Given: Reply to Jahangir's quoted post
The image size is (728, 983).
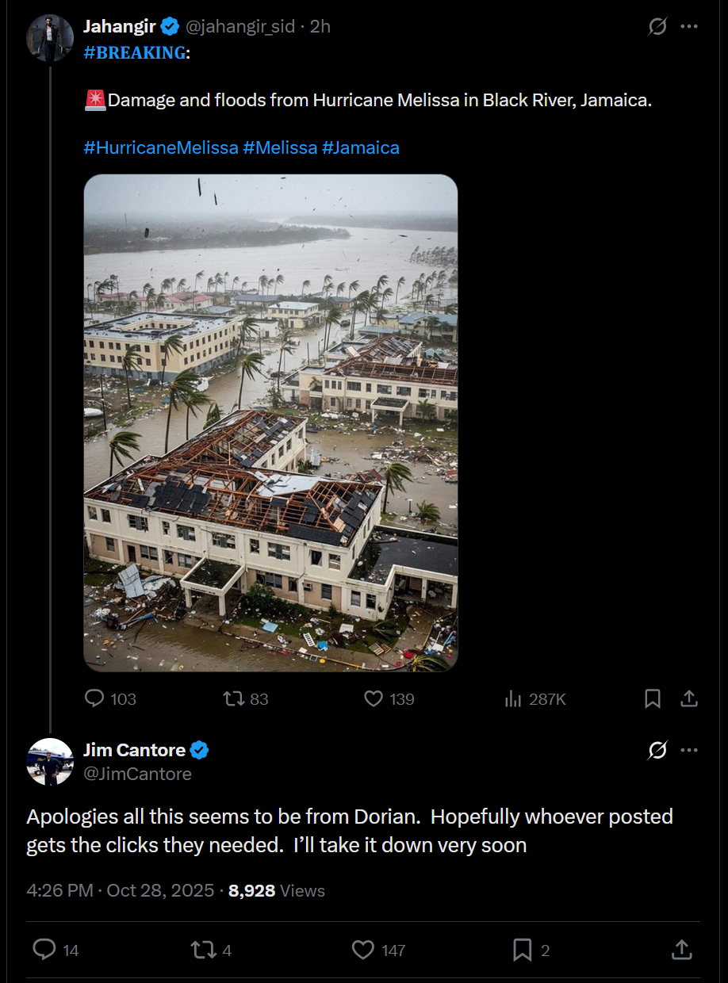Looking at the screenshot, I should (95, 698).
